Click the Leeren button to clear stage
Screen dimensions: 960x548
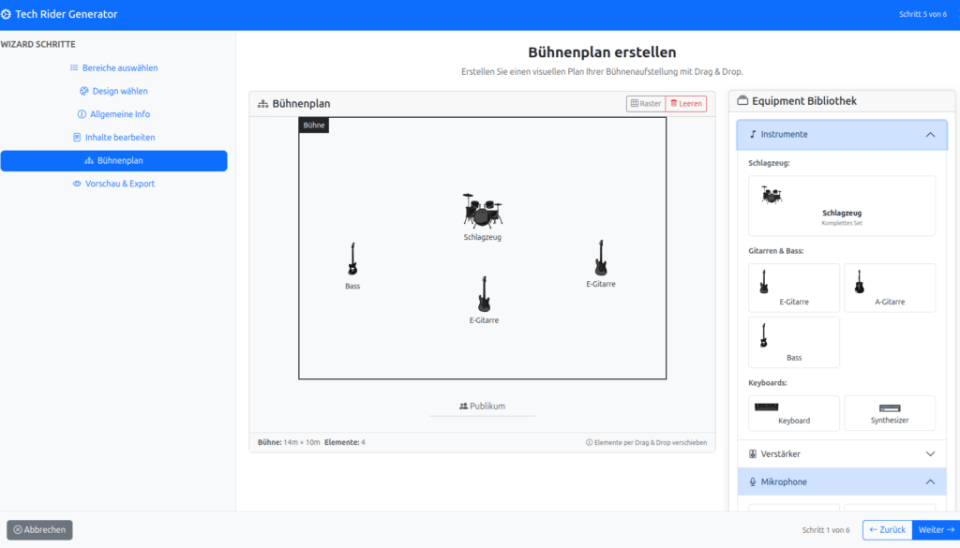[x=686, y=104]
